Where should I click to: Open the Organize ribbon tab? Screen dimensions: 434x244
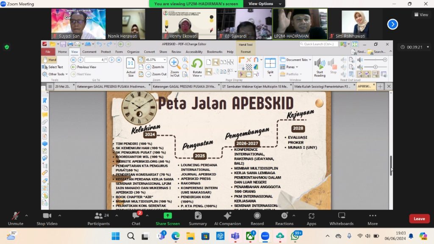click(133, 52)
